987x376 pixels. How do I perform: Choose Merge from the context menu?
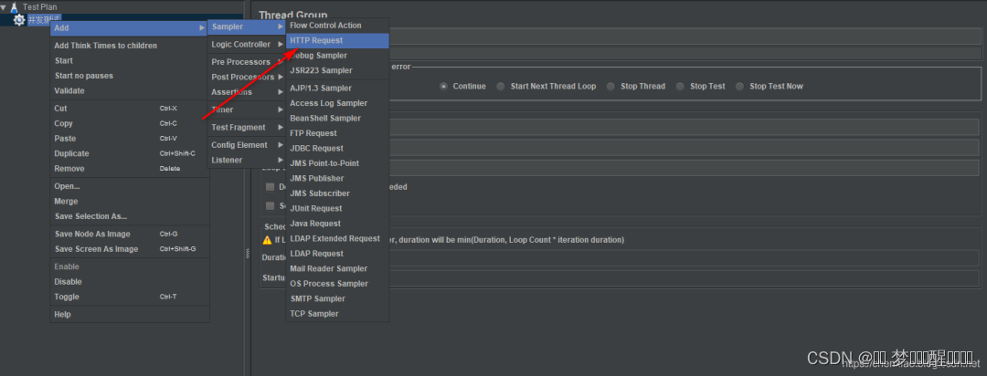[130, 201]
